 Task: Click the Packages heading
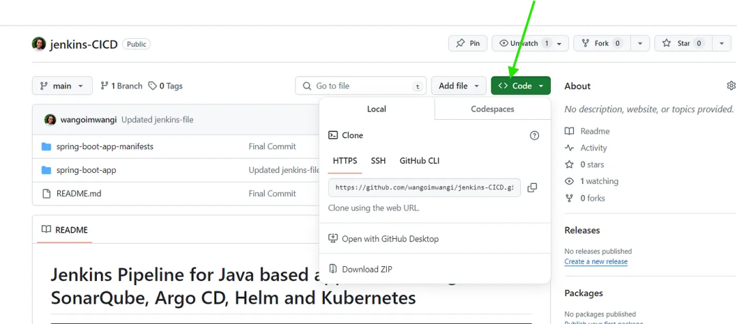(x=583, y=293)
